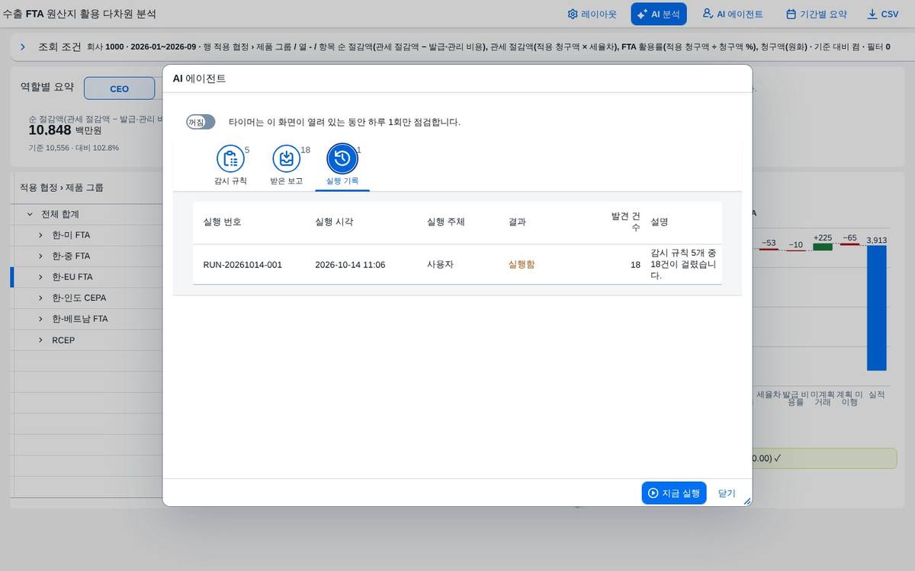This screenshot has width=915, height=571.
Task: Click the 받은 보고 tab label
Action: point(286,181)
